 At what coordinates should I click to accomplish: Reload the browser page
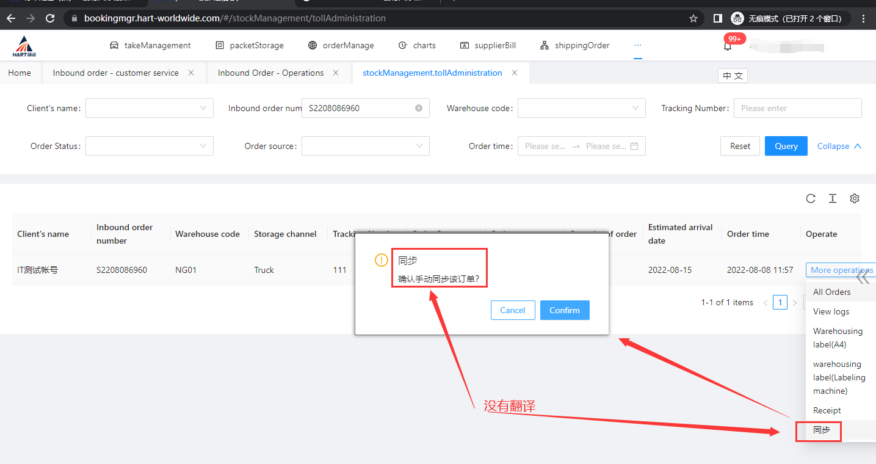tap(50, 18)
